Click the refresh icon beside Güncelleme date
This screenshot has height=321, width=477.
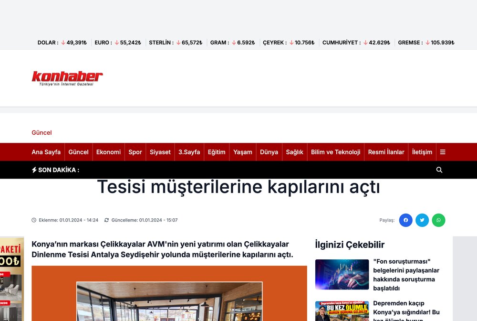click(x=106, y=220)
